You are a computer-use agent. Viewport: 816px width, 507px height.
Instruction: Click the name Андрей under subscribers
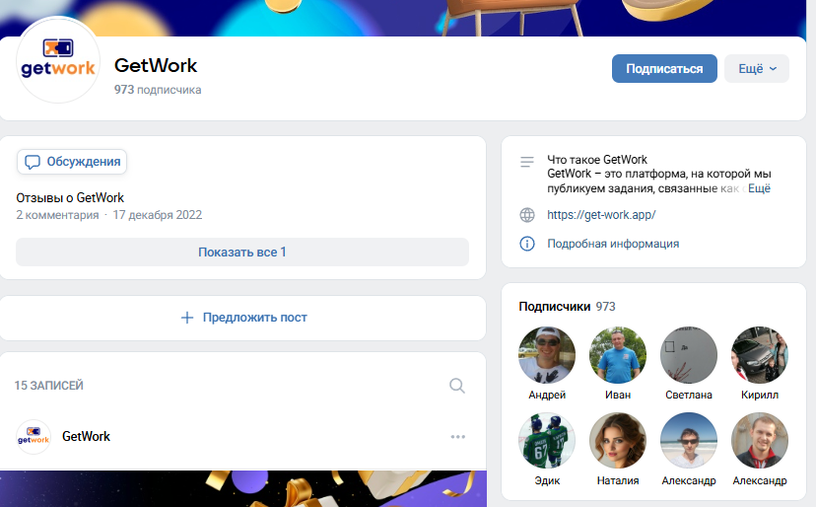click(547, 395)
